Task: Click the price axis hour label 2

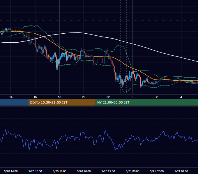Action: (x=157, y=97)
